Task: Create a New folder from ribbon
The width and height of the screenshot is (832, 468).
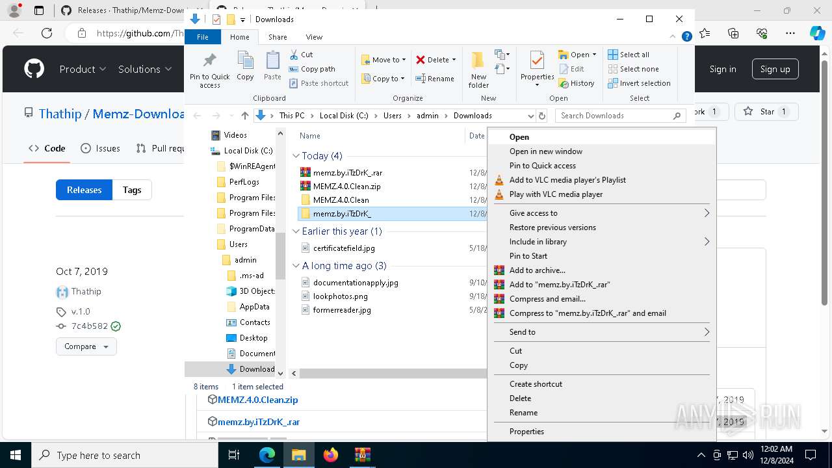Action: [478, 70]
